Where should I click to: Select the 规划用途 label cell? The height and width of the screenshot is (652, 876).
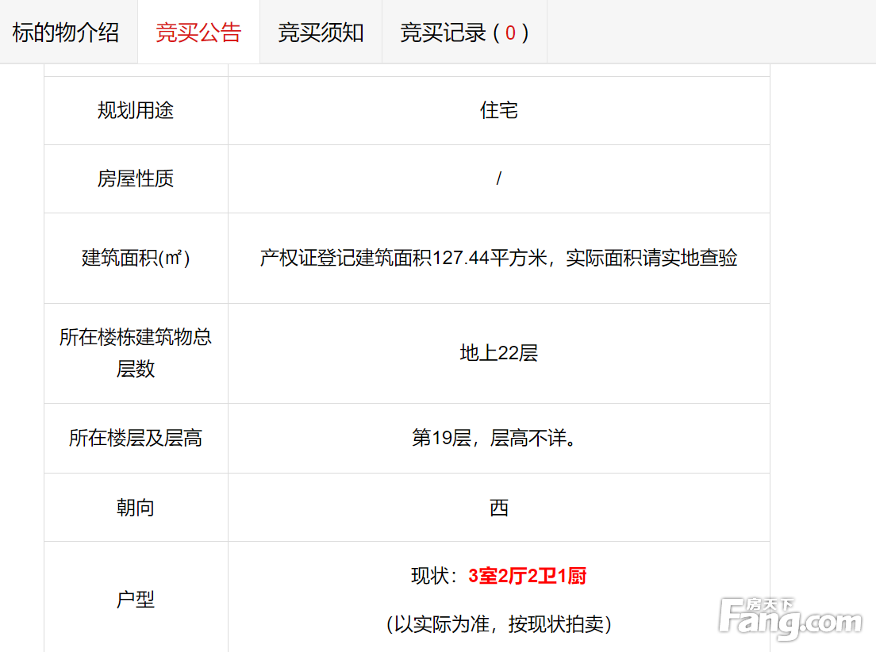coord(136,110)
